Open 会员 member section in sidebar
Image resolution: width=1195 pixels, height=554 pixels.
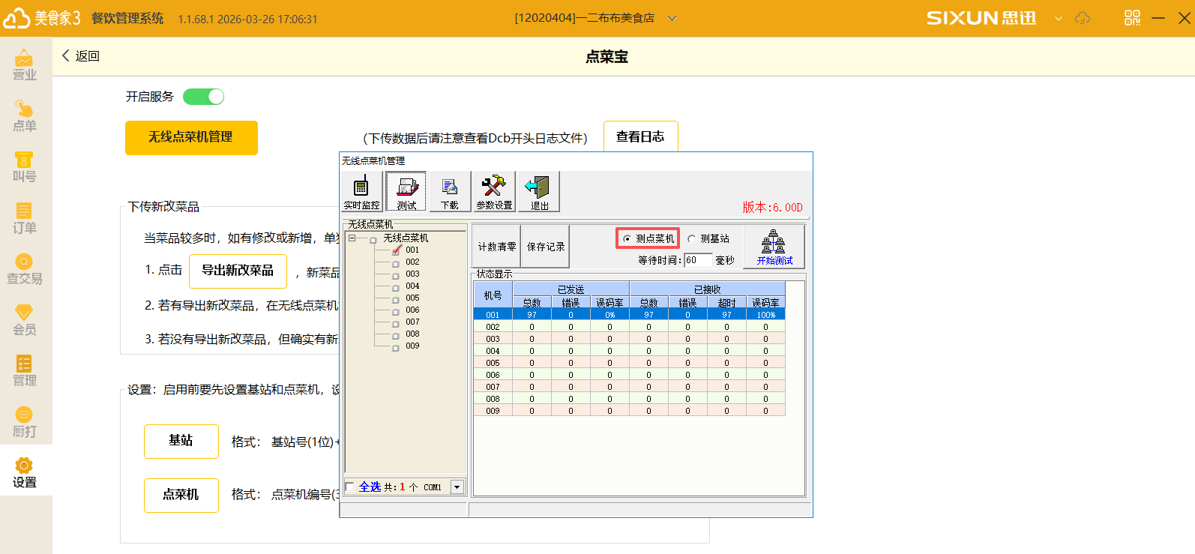[25, 320]
